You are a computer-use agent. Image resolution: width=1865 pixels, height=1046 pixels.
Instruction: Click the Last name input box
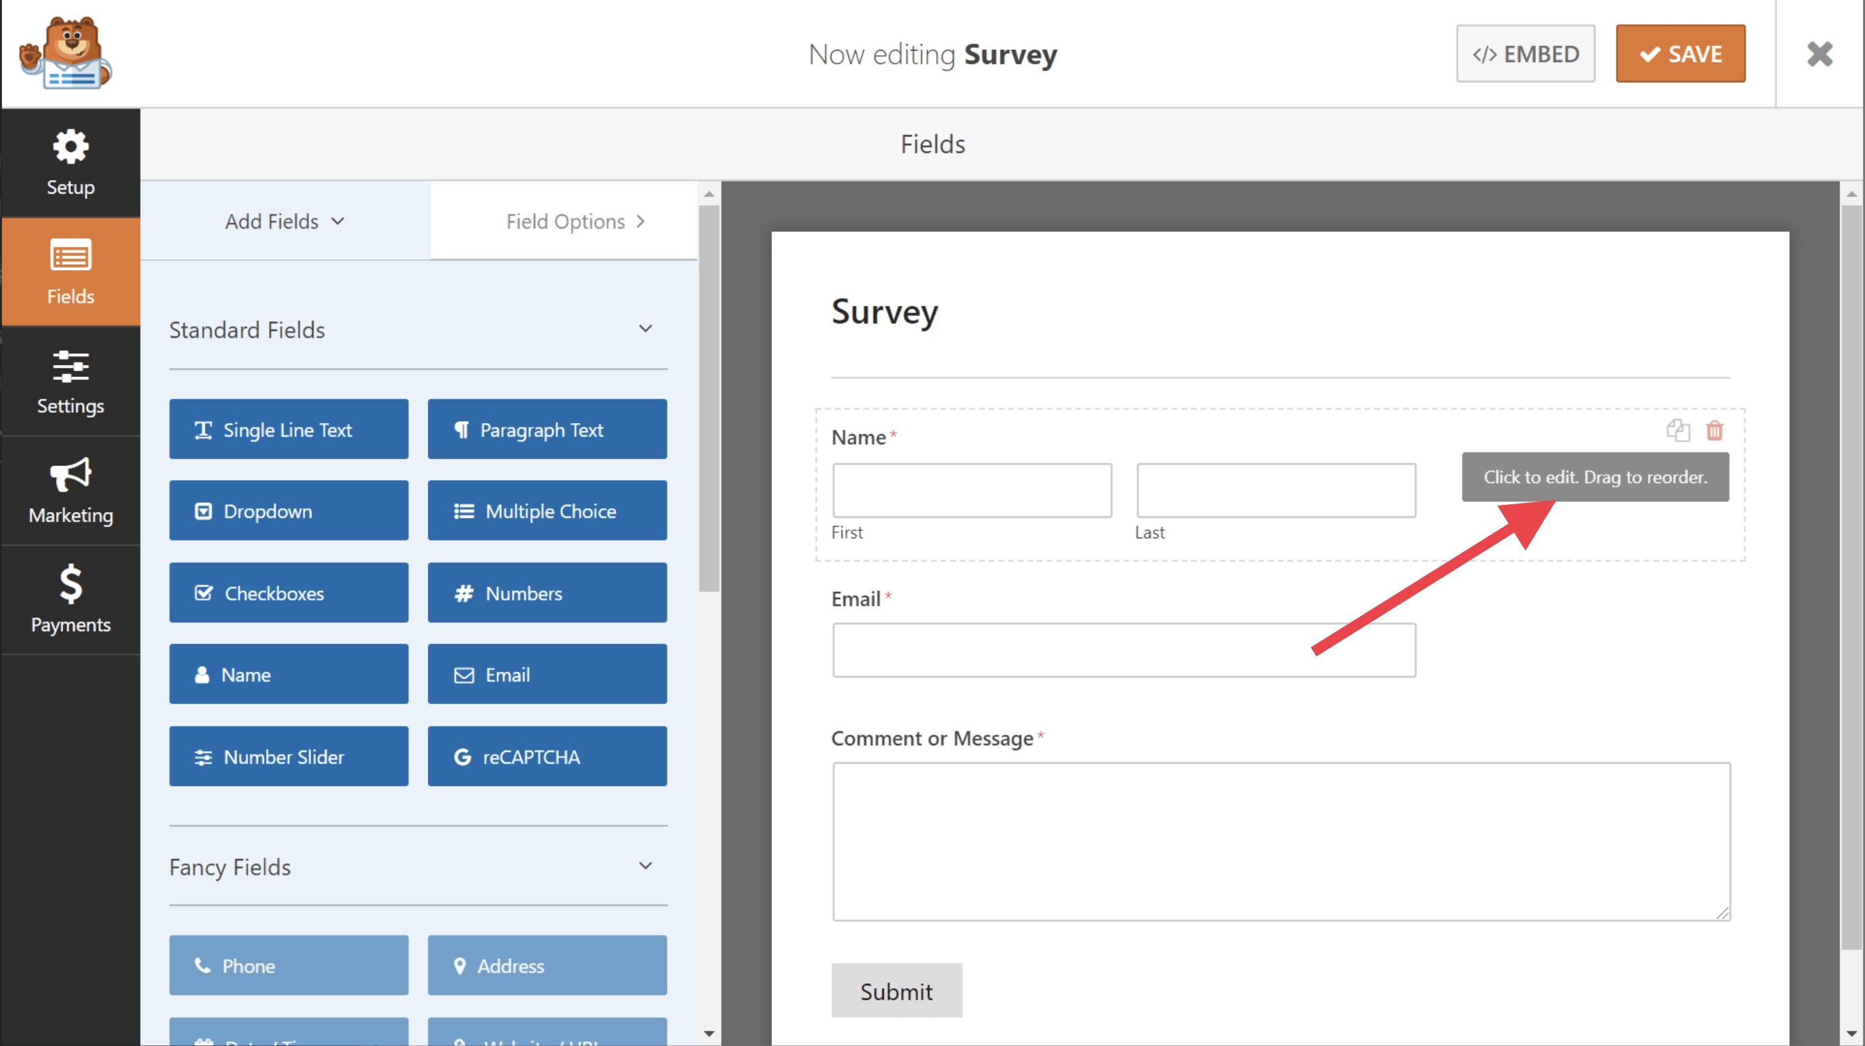pyautogui.click(x=1277, y=491)
